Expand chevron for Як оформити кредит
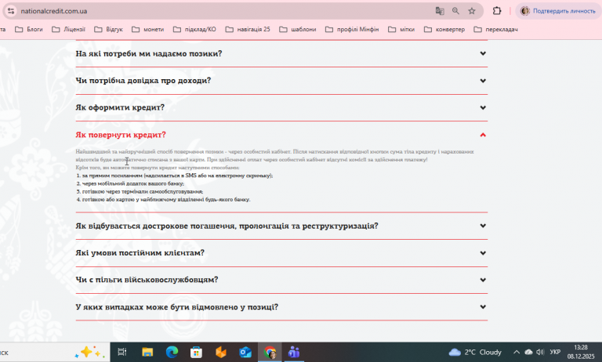Viewport: 602px width, 362px height. click(483, 107)
